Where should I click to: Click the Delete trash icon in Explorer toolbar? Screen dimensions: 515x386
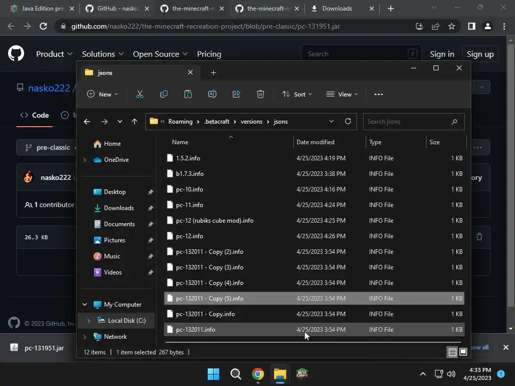click(x=261, y=94)
